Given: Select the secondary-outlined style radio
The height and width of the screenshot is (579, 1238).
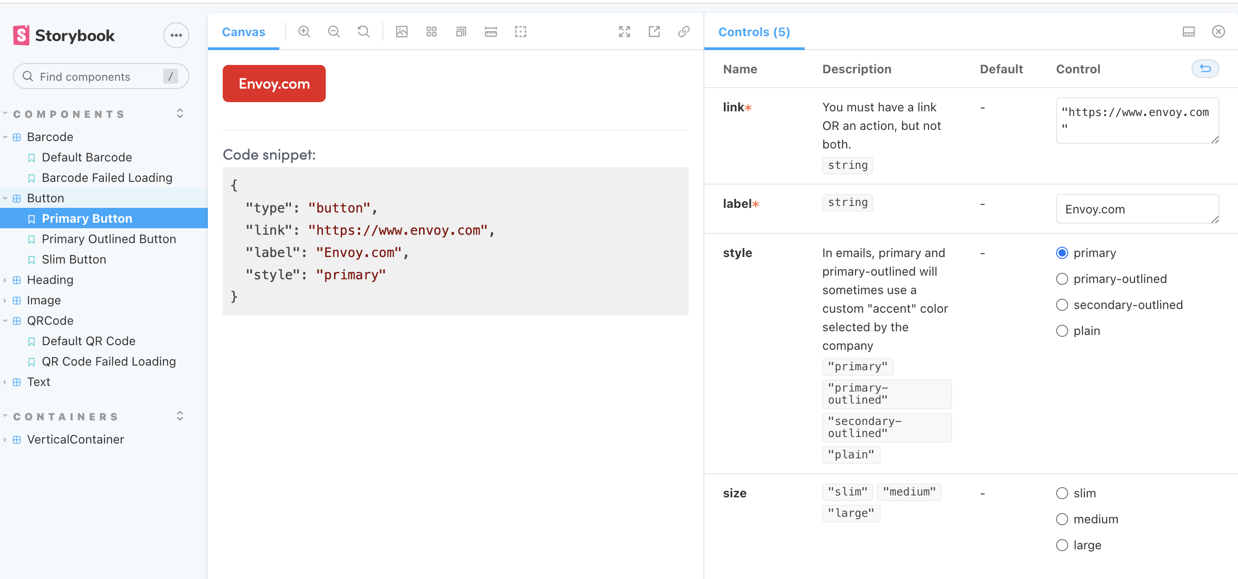Looking at the screenshot, I should 1062,305.
